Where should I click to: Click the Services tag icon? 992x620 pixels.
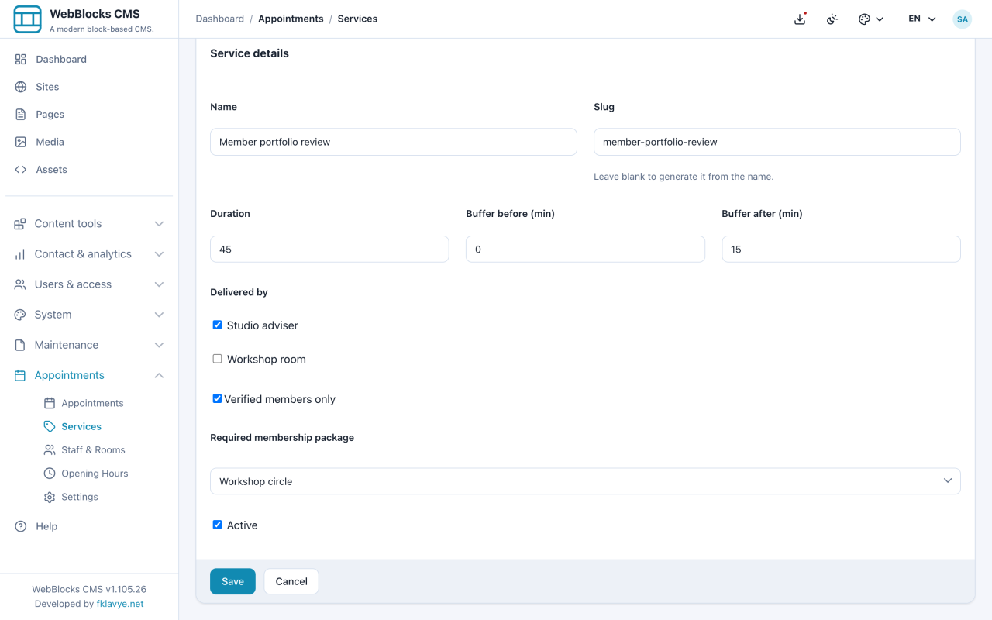(x=50, y=426)
